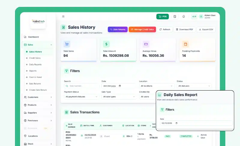The image size is (240, 146).
Task: Click sale number POS-20260202-0001
Action: (71, 135)
